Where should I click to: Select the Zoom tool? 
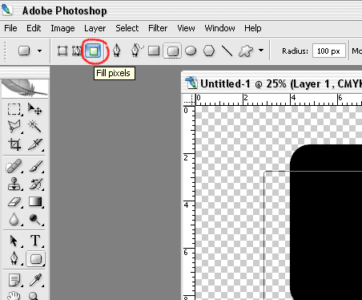[34, 296]
